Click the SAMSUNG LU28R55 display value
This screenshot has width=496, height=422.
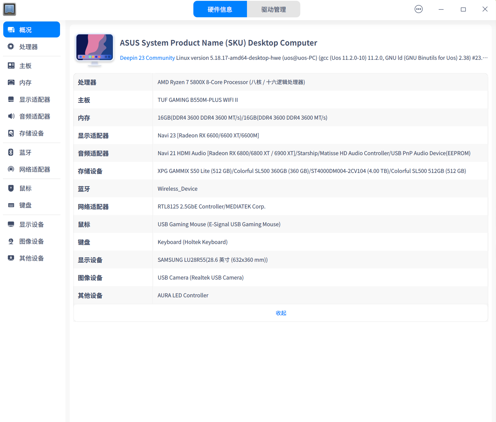(x=213, y=260)
